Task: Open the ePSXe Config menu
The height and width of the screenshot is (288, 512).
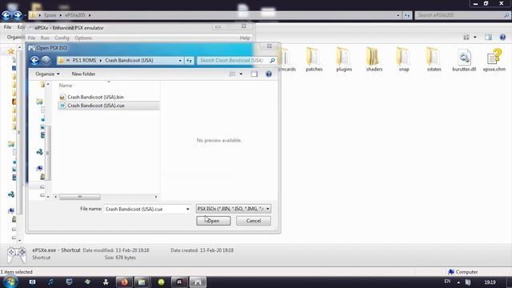Action: [62, 38]
